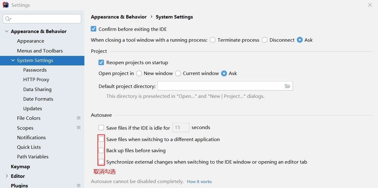Click the Scopes project-level icon
Screen dimensions: 378x188
(x=79, y=127)
